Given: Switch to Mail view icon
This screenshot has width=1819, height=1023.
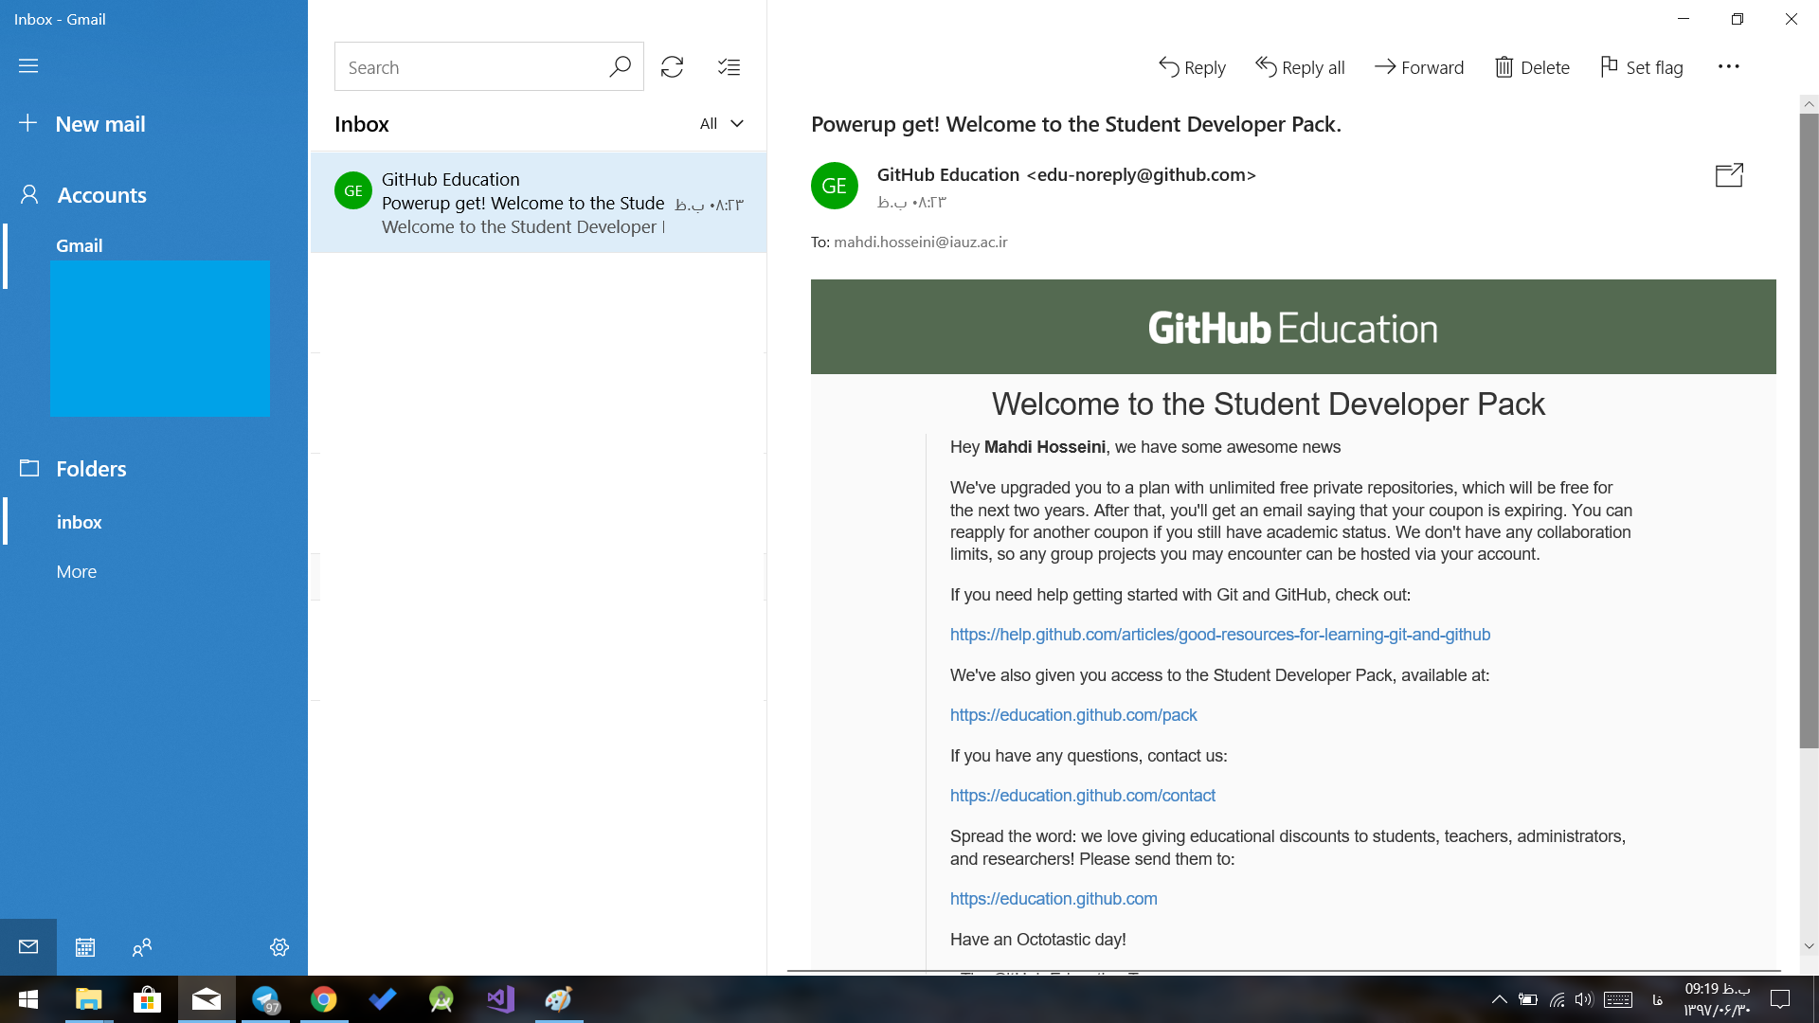Looking at the screenshot, I should pyautogui.click(x=28, y=946).
